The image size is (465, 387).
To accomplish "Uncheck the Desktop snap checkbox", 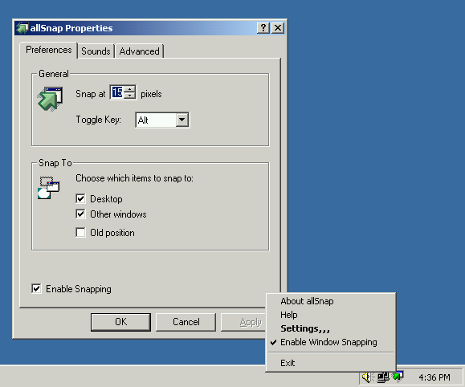I will click(80, 198).
